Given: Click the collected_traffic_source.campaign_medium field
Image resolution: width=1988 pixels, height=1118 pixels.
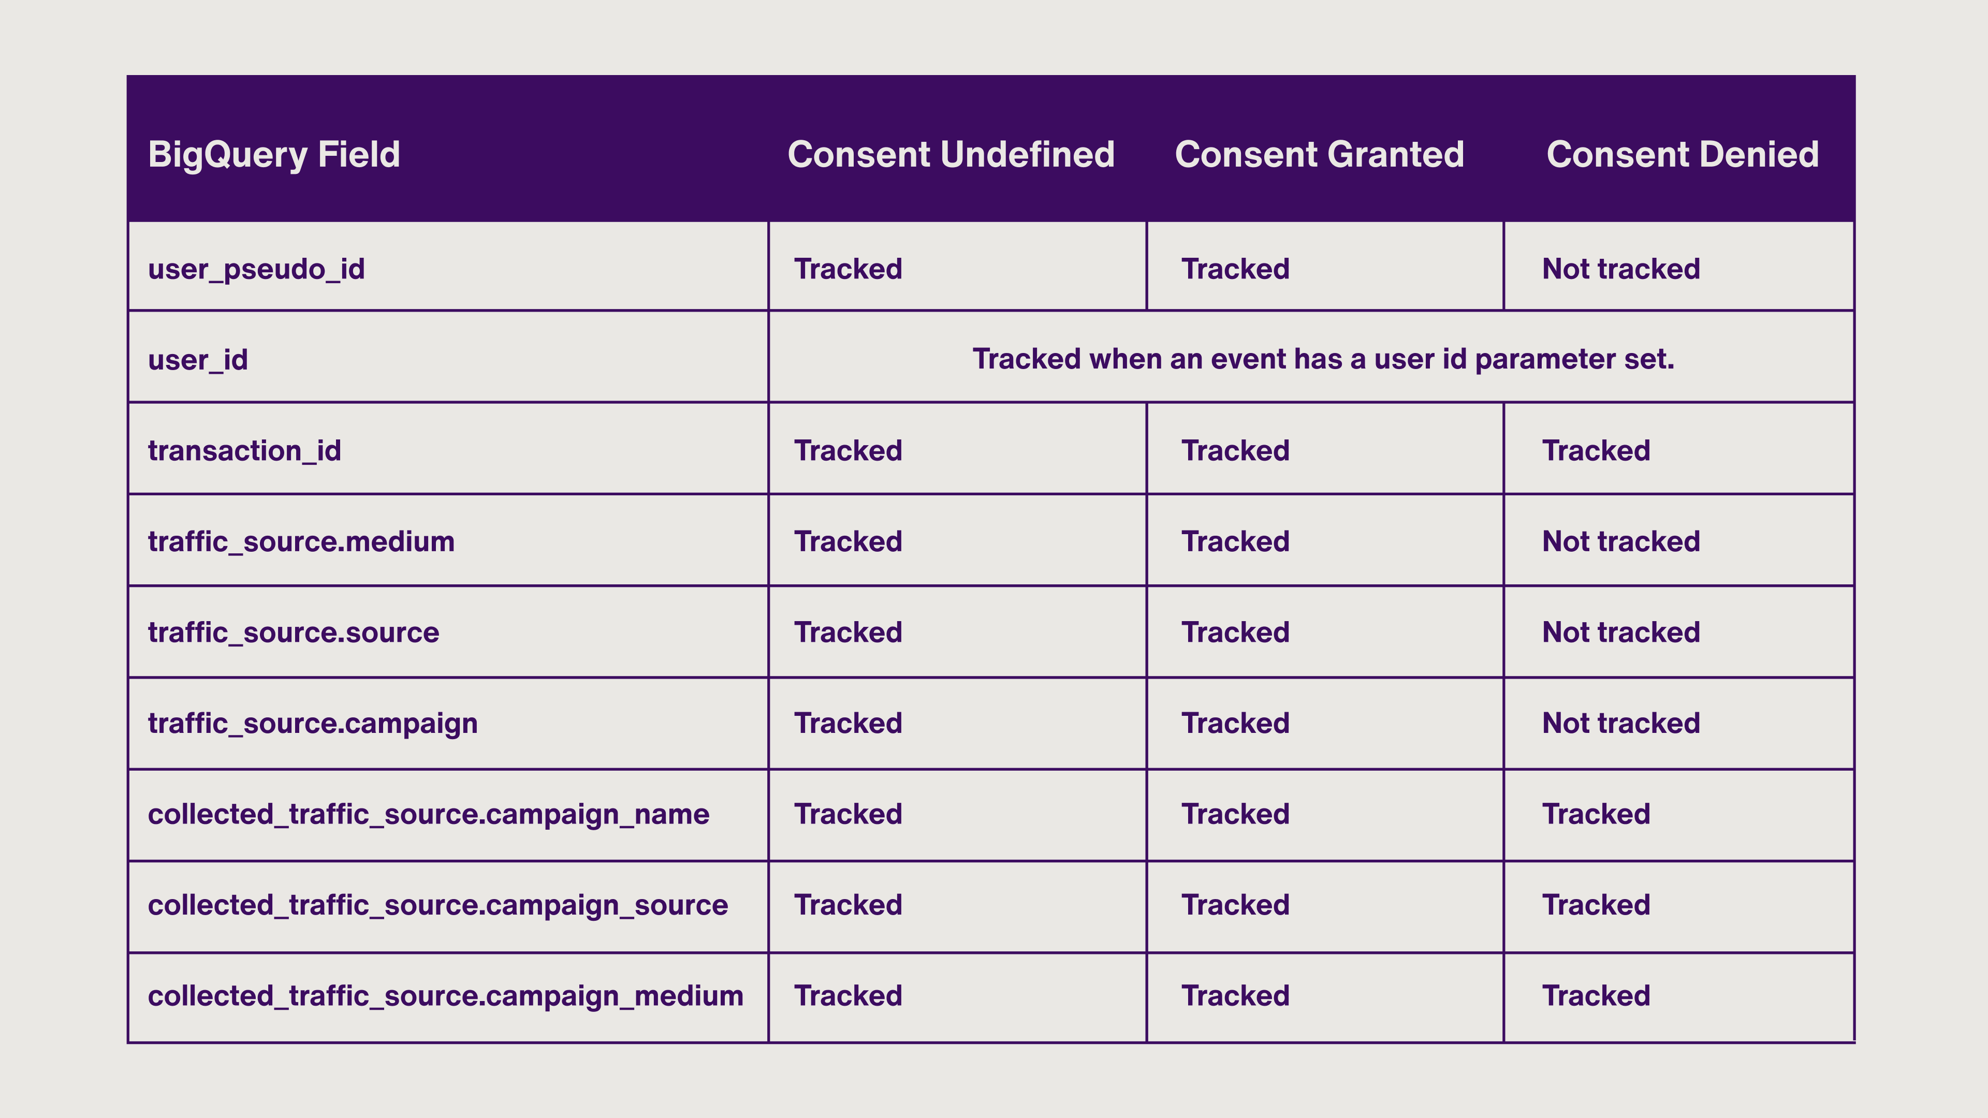Looking at the screenshot, I should pos(445,996).
